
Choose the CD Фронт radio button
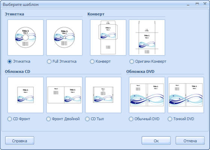(10, 119)
